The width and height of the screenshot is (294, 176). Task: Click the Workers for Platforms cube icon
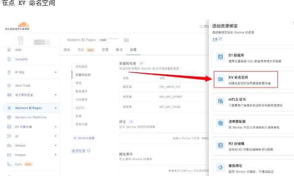(9, 117)
